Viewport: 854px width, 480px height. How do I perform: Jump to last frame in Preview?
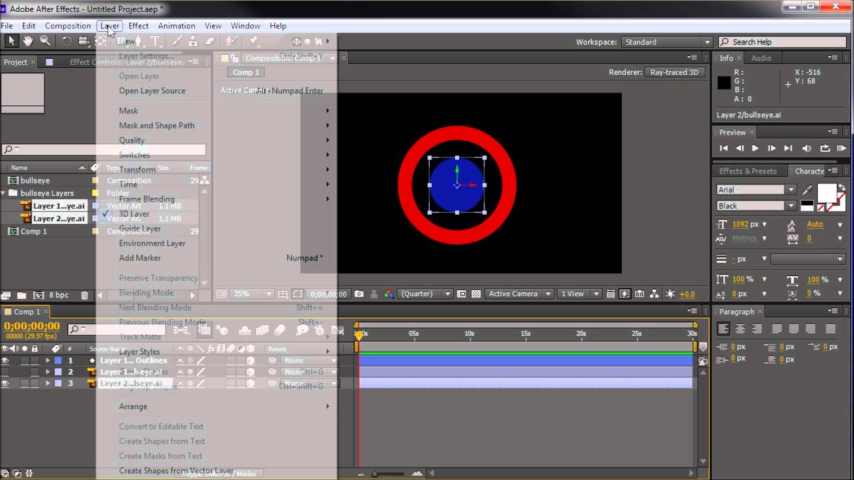click(788, 148)
